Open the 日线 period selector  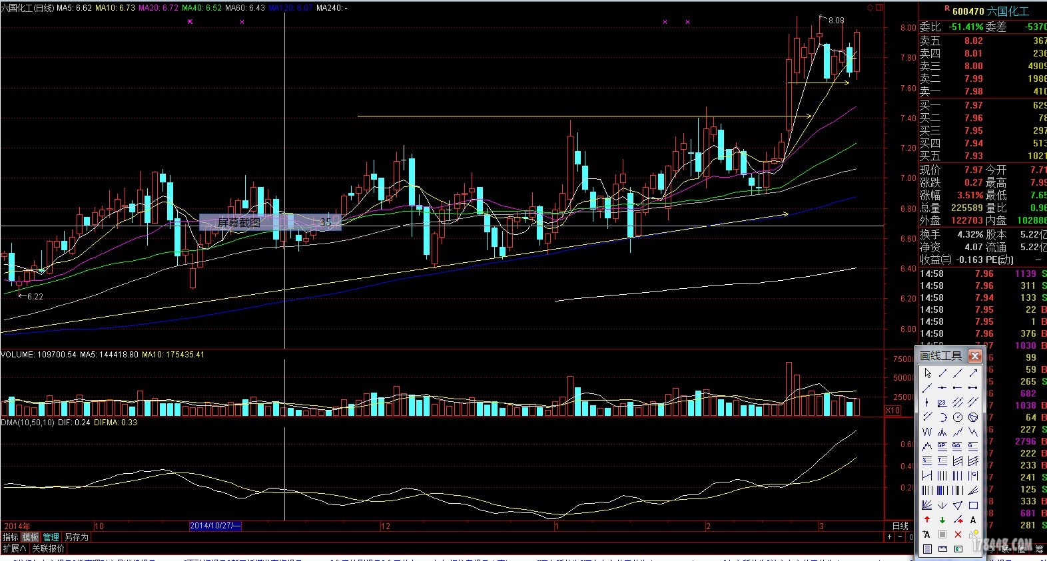point(900,526)
